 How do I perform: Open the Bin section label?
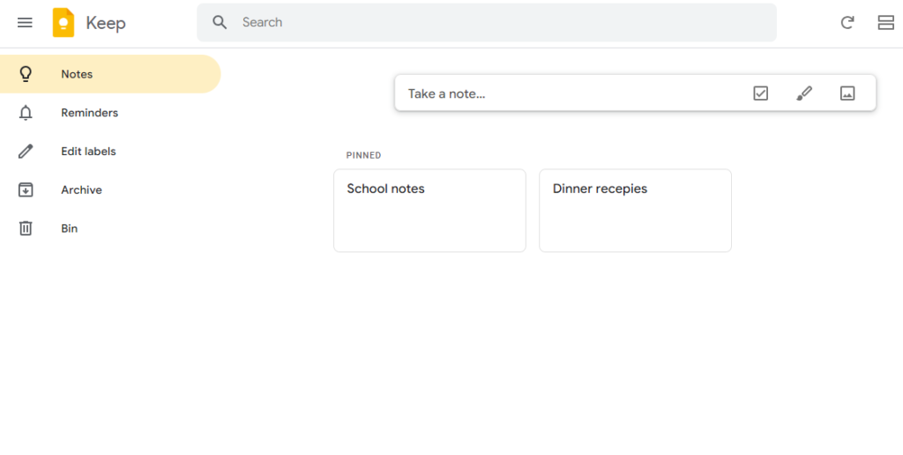(69, 228)
